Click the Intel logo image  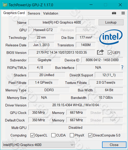(111, 37)
